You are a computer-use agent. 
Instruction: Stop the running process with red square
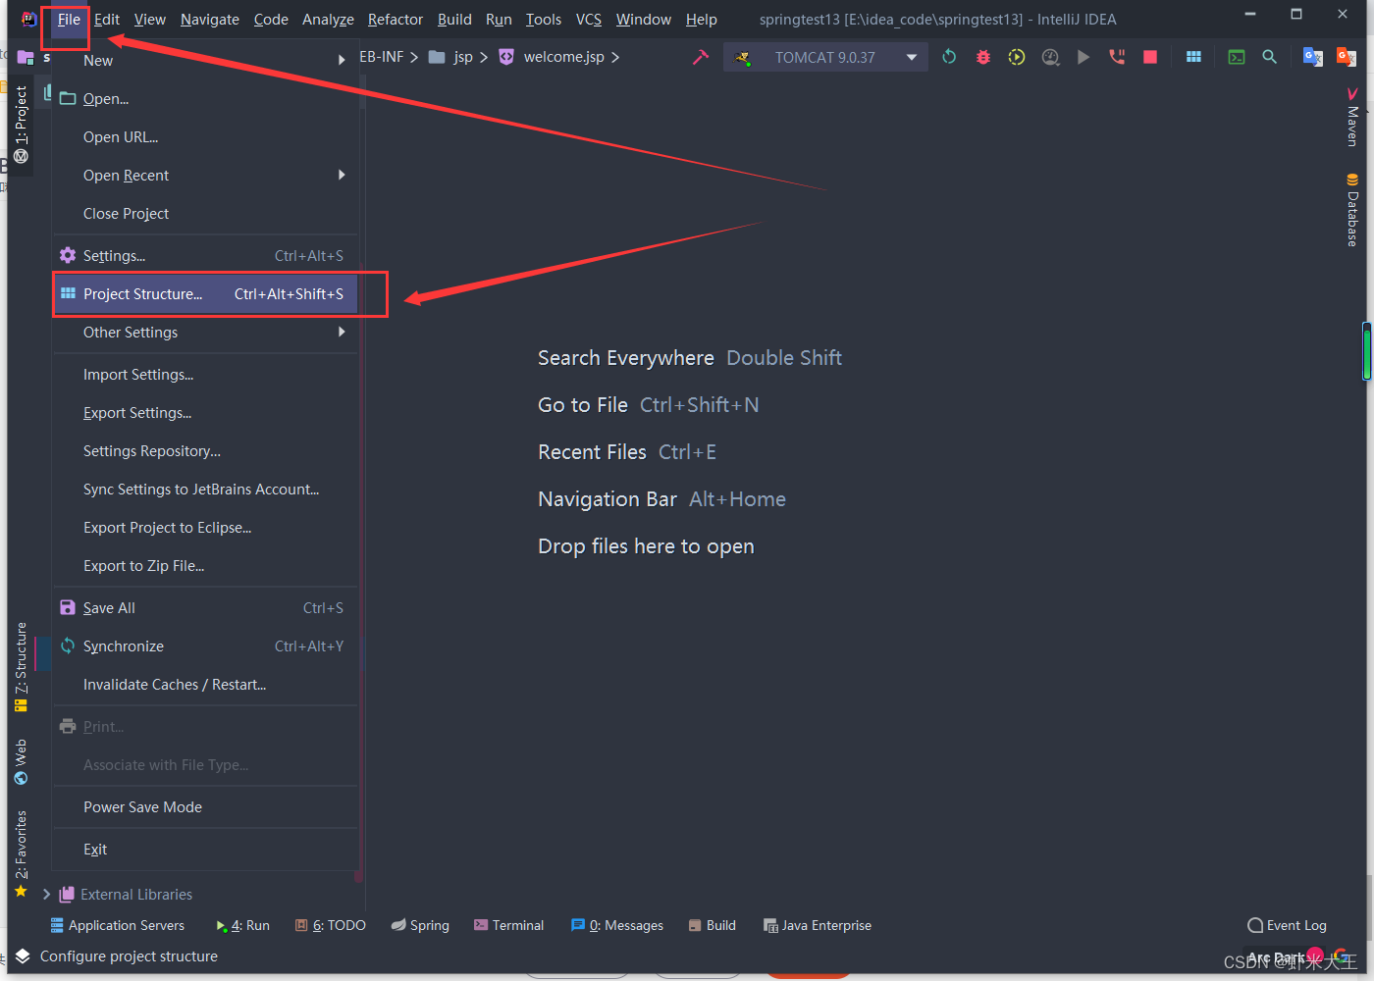(1150, 57)
